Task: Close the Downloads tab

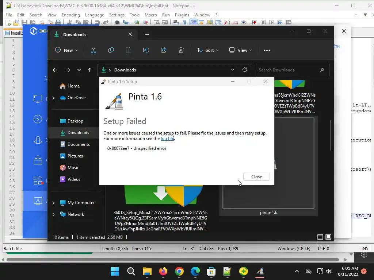Action: click(x=130, y=34)
